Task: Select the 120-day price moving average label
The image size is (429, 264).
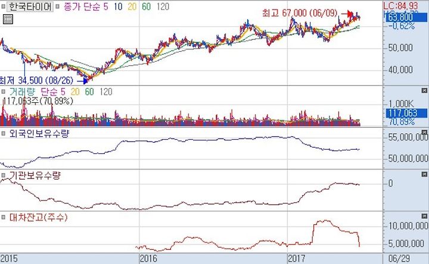Action: click(163, 7)
